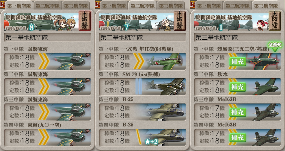
Task: Open the 東海(九〇一空) fourth squadron plane slot
Action: pyautogui.click(x=47, y=138)
